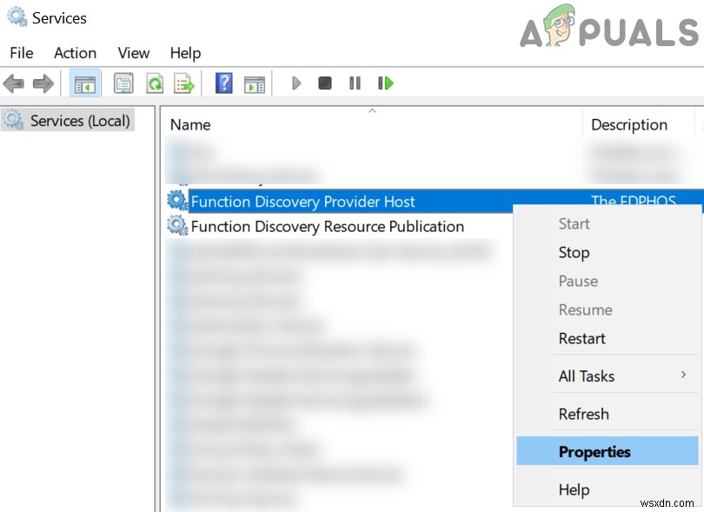This screenshot has height=512, width=704.
Task: Select Services (Local) in the console tree
Action: [x=68, y=120]
